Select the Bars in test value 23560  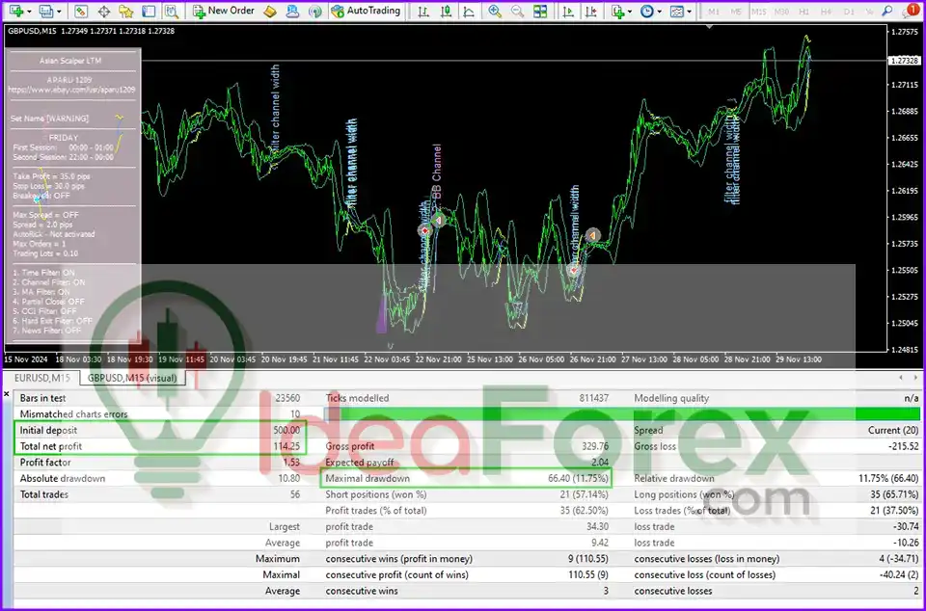tap(287, 398)
